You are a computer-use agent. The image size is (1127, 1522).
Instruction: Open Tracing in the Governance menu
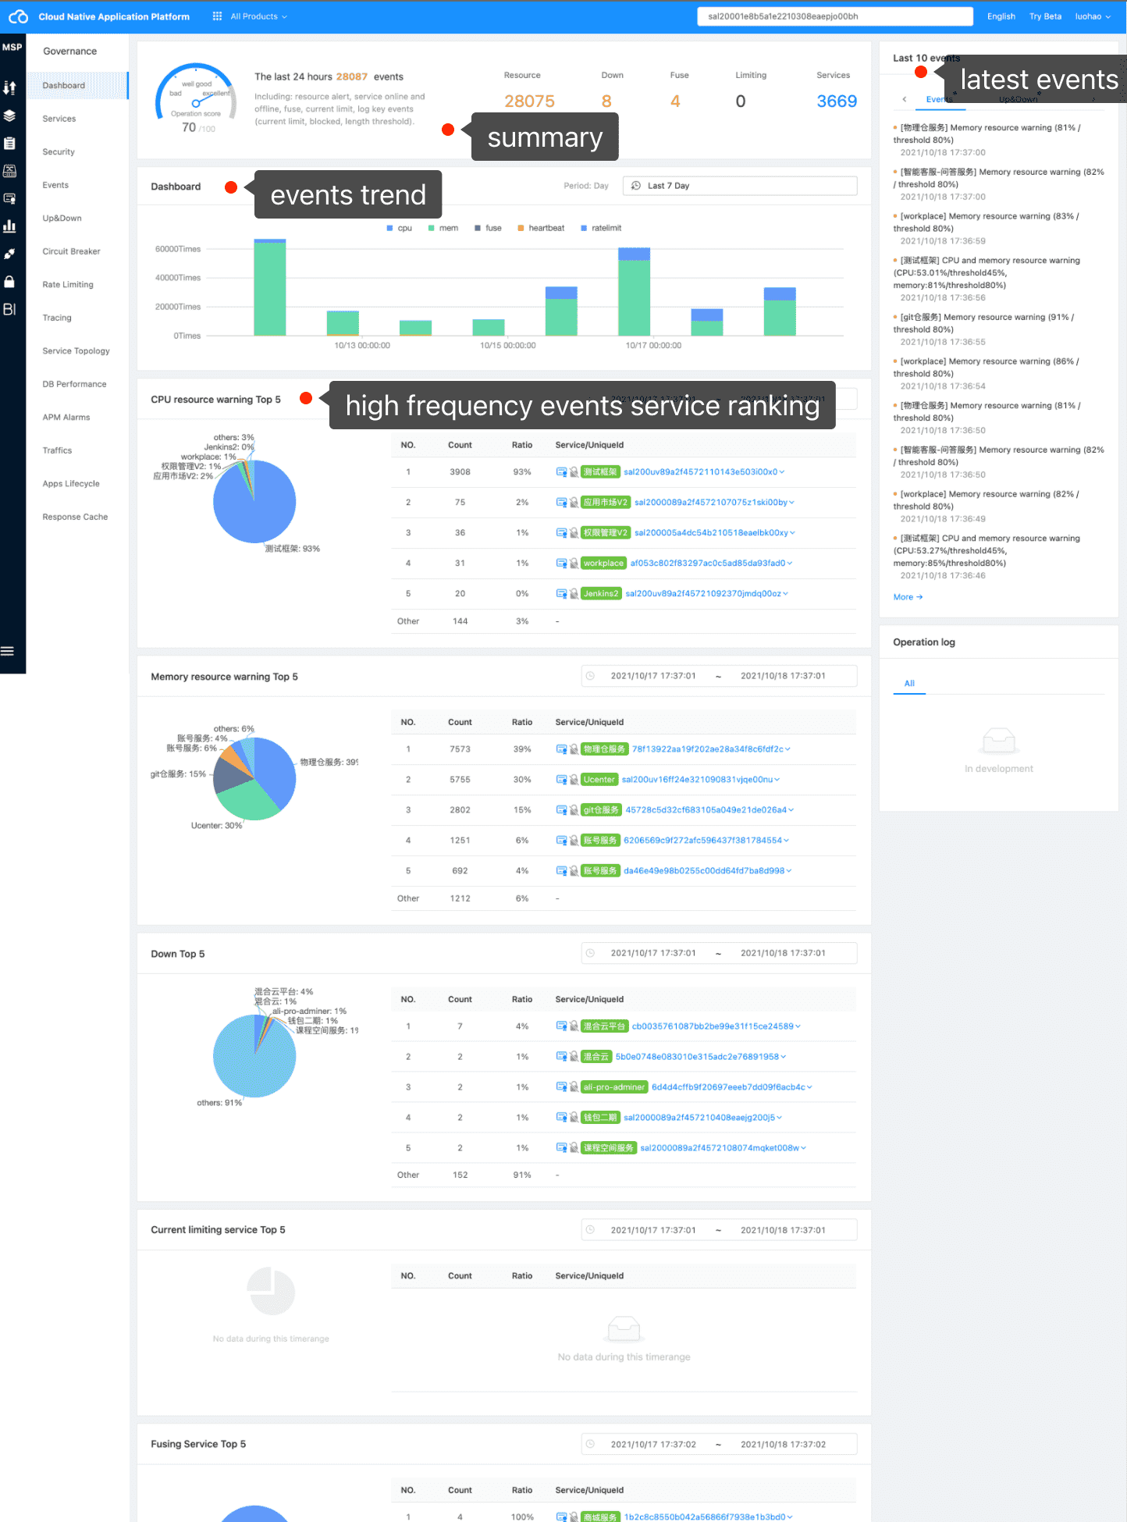point(57,318)
